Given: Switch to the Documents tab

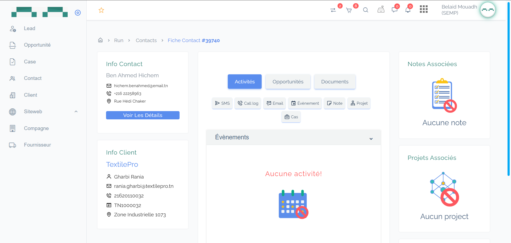Looking at the screenshot, I should pos(335,82).
